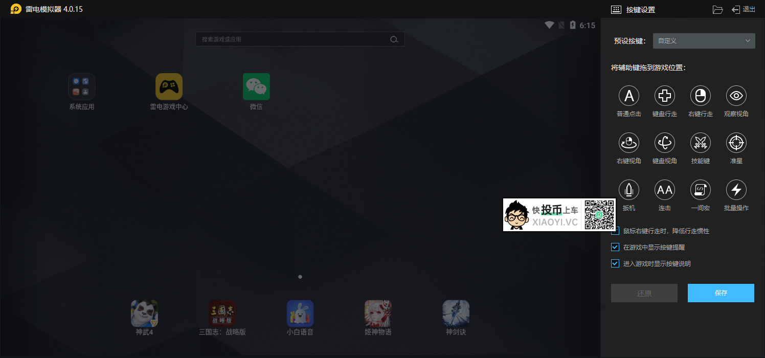Click the 雷电模拟器 4.0.15 title text

54,9
